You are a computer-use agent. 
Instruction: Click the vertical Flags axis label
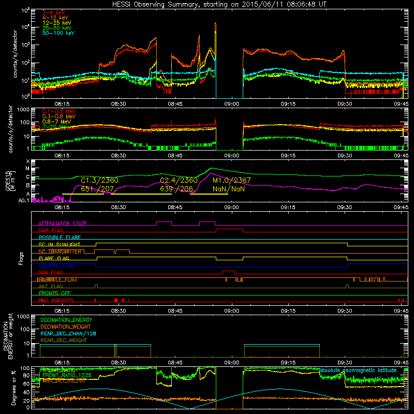pos(21,258)
